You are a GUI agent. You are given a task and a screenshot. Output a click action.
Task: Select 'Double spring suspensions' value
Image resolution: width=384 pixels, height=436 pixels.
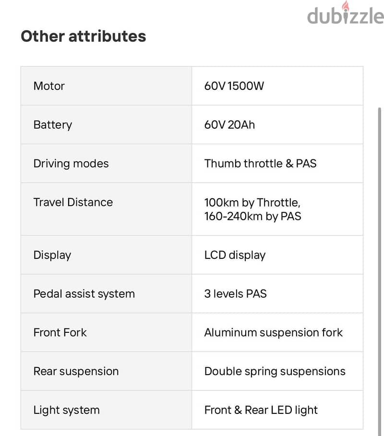pyautogui.click(x=275, y=372)
